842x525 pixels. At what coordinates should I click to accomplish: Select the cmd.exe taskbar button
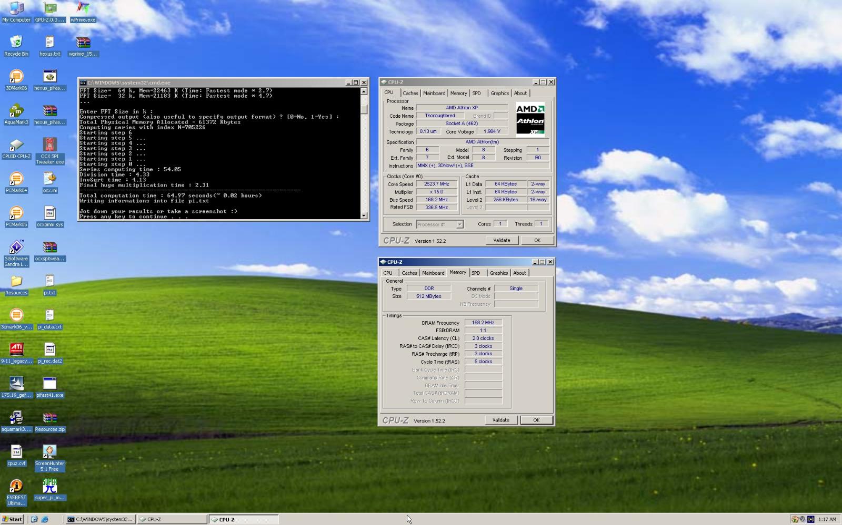[100, 519]
